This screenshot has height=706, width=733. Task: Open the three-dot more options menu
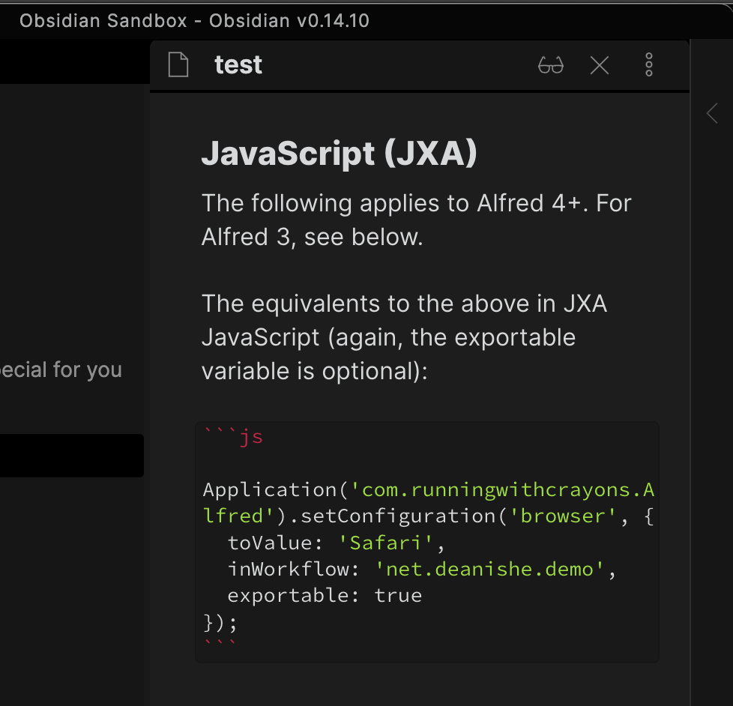tap(649, 65)
